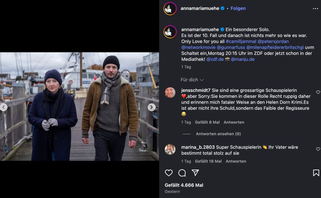Open comments via the speech bubble icon

182,173
